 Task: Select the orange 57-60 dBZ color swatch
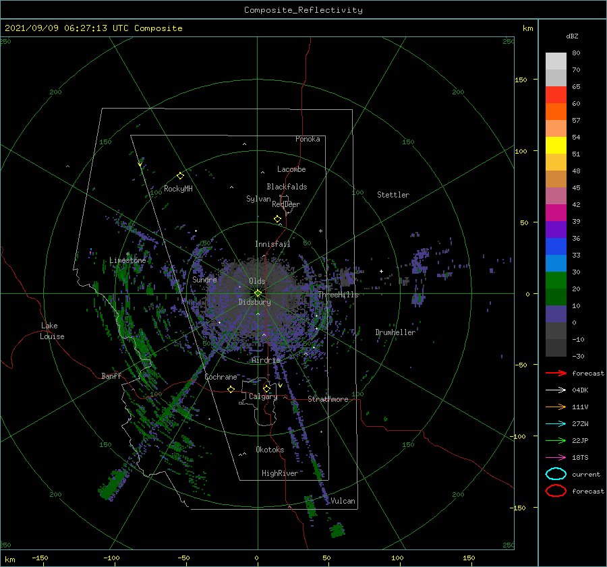point(556,112)
